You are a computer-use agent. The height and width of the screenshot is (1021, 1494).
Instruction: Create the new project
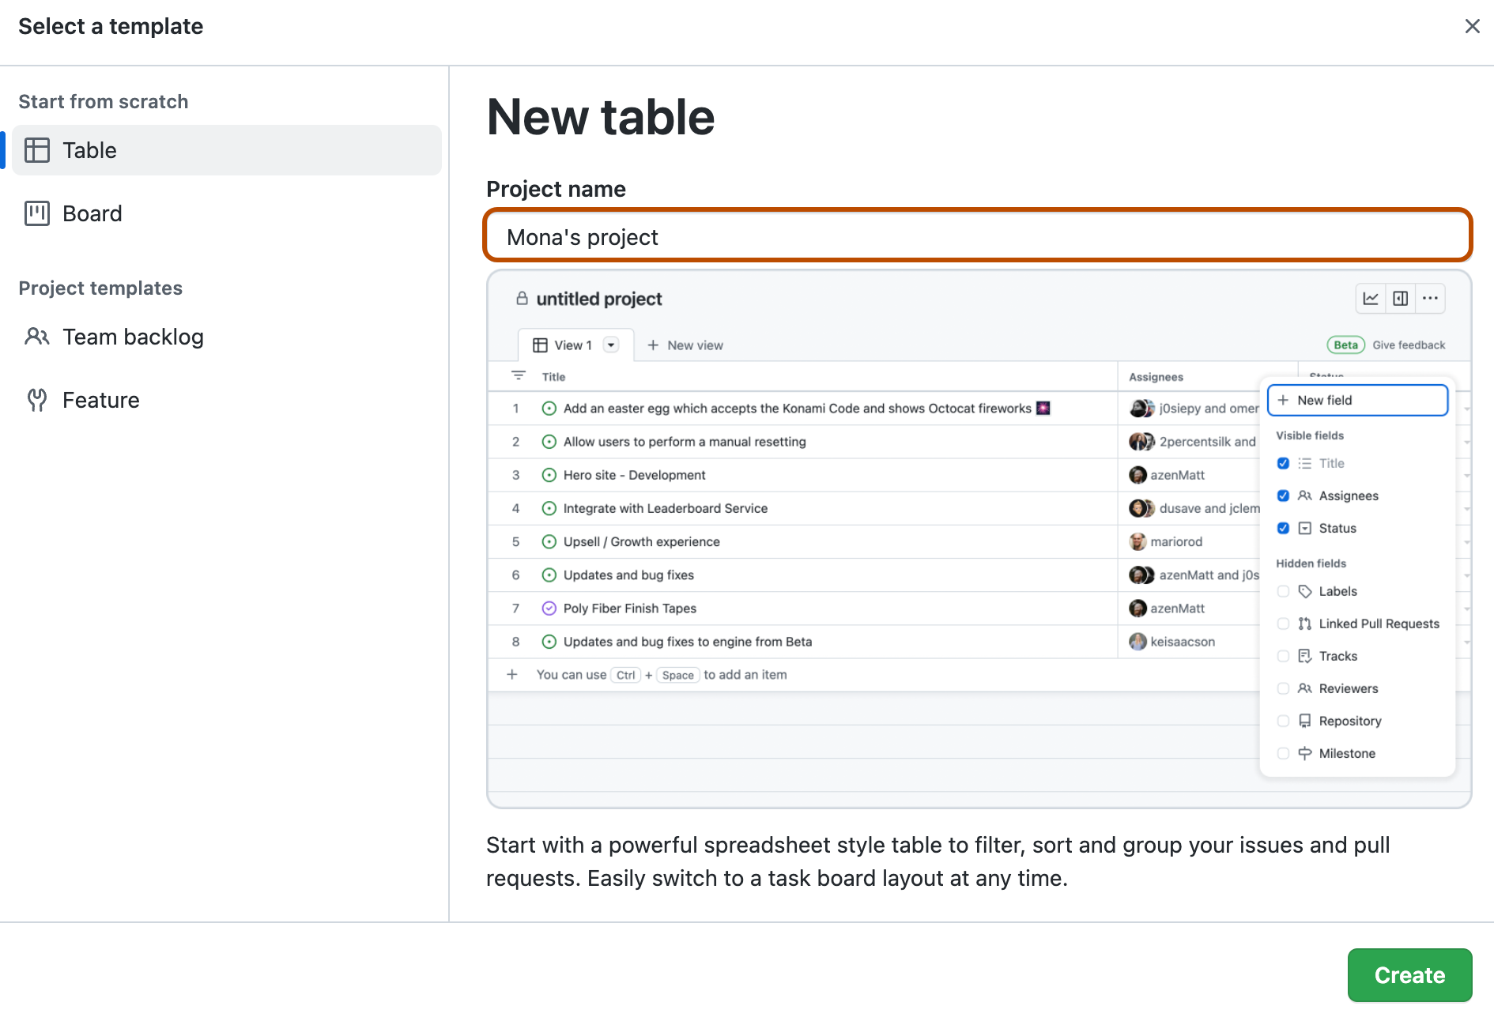coord(1409,974)
